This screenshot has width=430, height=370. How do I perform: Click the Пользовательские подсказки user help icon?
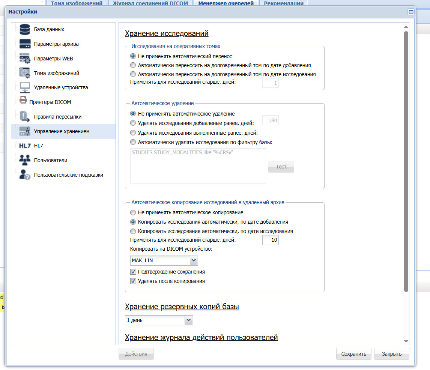click(25, 175)
